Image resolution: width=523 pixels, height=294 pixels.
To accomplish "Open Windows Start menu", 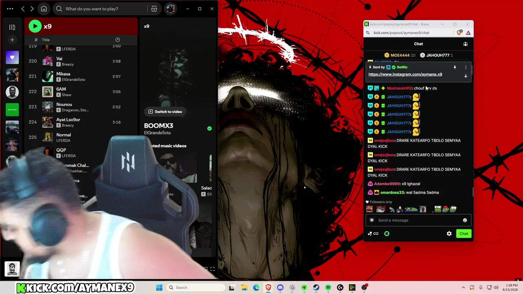I will click(x=159, y=287).
